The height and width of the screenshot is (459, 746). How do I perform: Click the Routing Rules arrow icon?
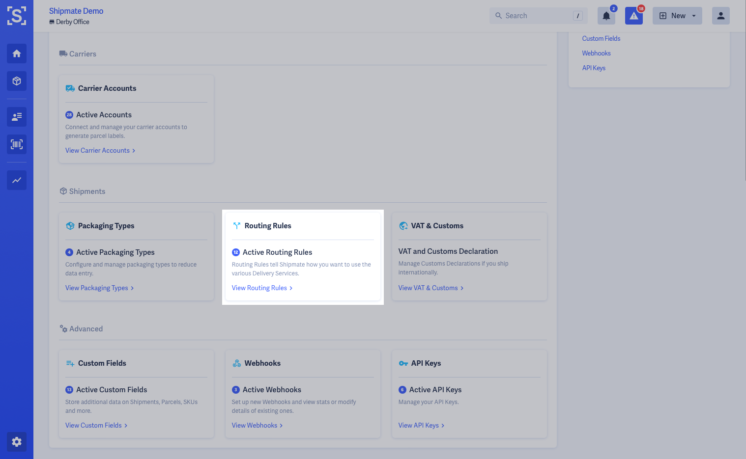pyautogui.click(x=237, y=226)
